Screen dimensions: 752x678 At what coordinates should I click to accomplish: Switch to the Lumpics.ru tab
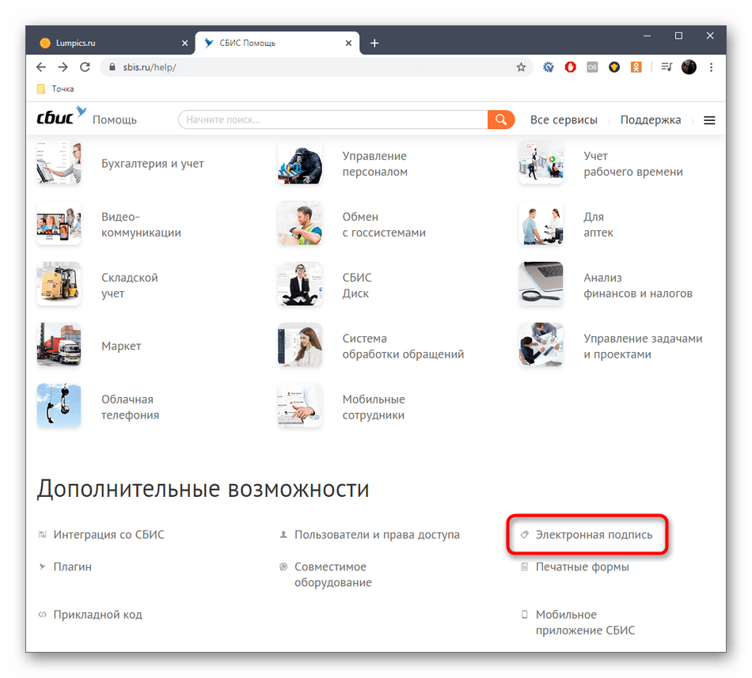coord(113,44)
